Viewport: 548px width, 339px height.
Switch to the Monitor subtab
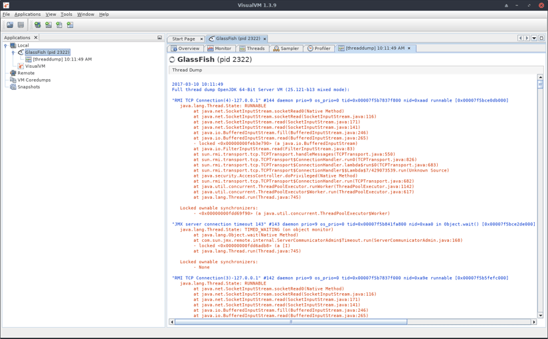pos(219,49)
